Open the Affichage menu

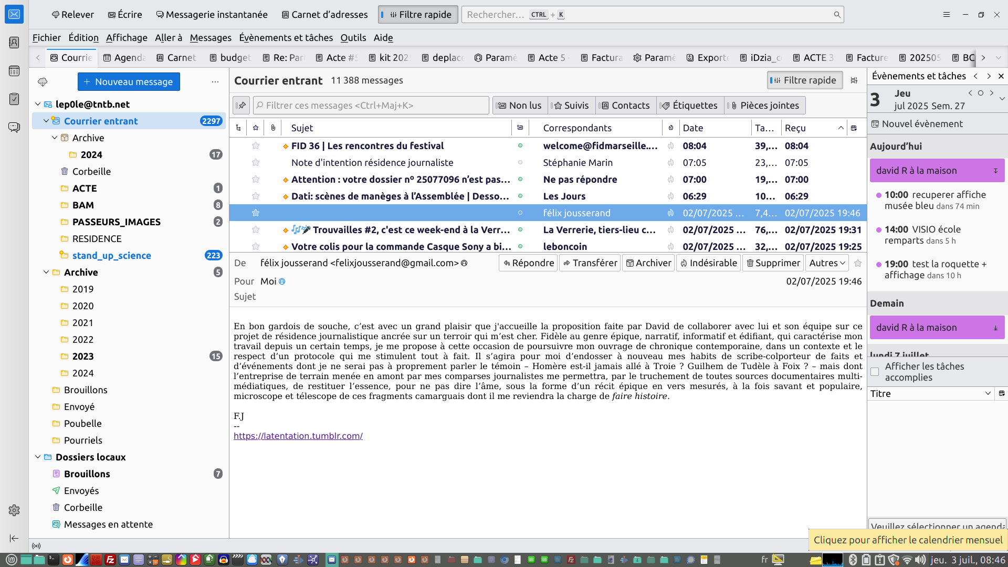coord(127,38)
